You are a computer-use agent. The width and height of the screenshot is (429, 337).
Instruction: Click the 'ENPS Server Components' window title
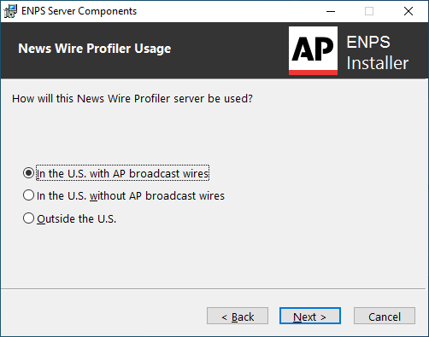pyautogui.click(x=79, y=11)
